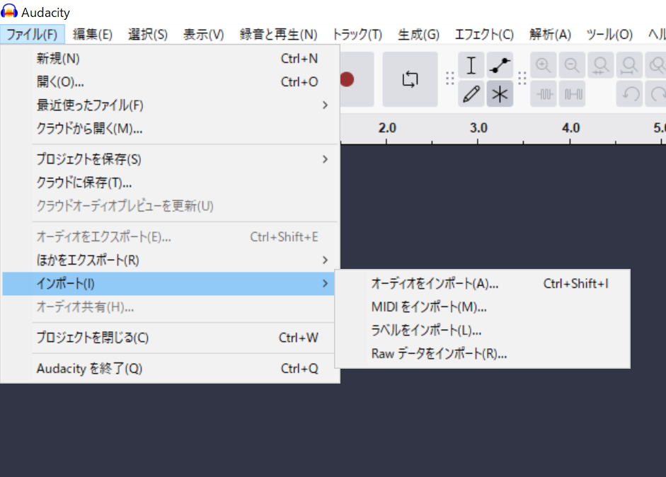Open the 選択(S) menu
Viewport: 666px width, 477px height.
pyautogui.click(x=148, y=35)
